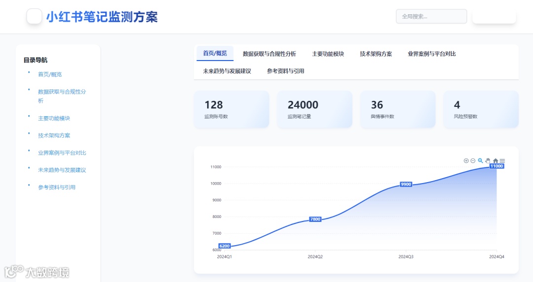Click the 2024Q2 axis label
533x282 pixels.
pyautogui.click(x=315, y=257)
